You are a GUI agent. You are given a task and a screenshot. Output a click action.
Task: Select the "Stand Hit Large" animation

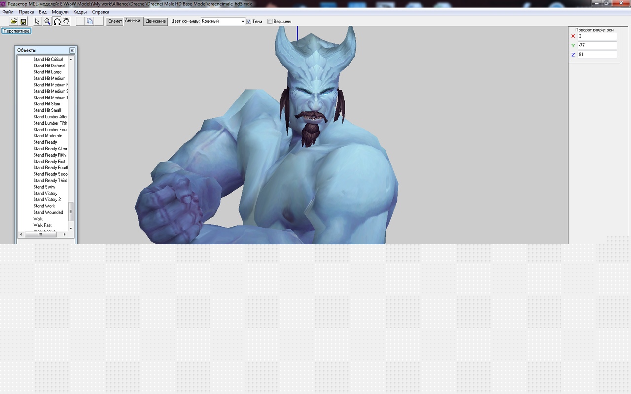(47, 72)
